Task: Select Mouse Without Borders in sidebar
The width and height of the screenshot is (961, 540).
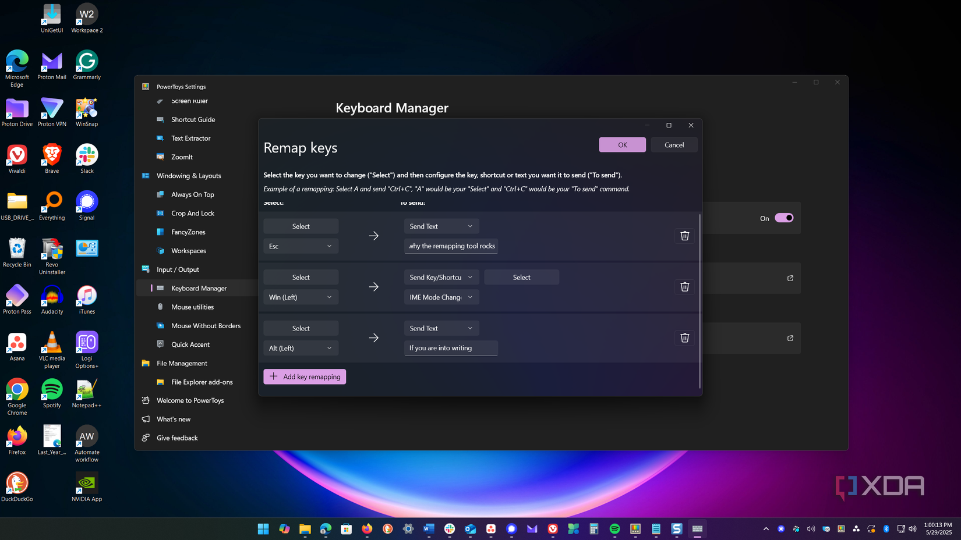Action: point(206,326)
